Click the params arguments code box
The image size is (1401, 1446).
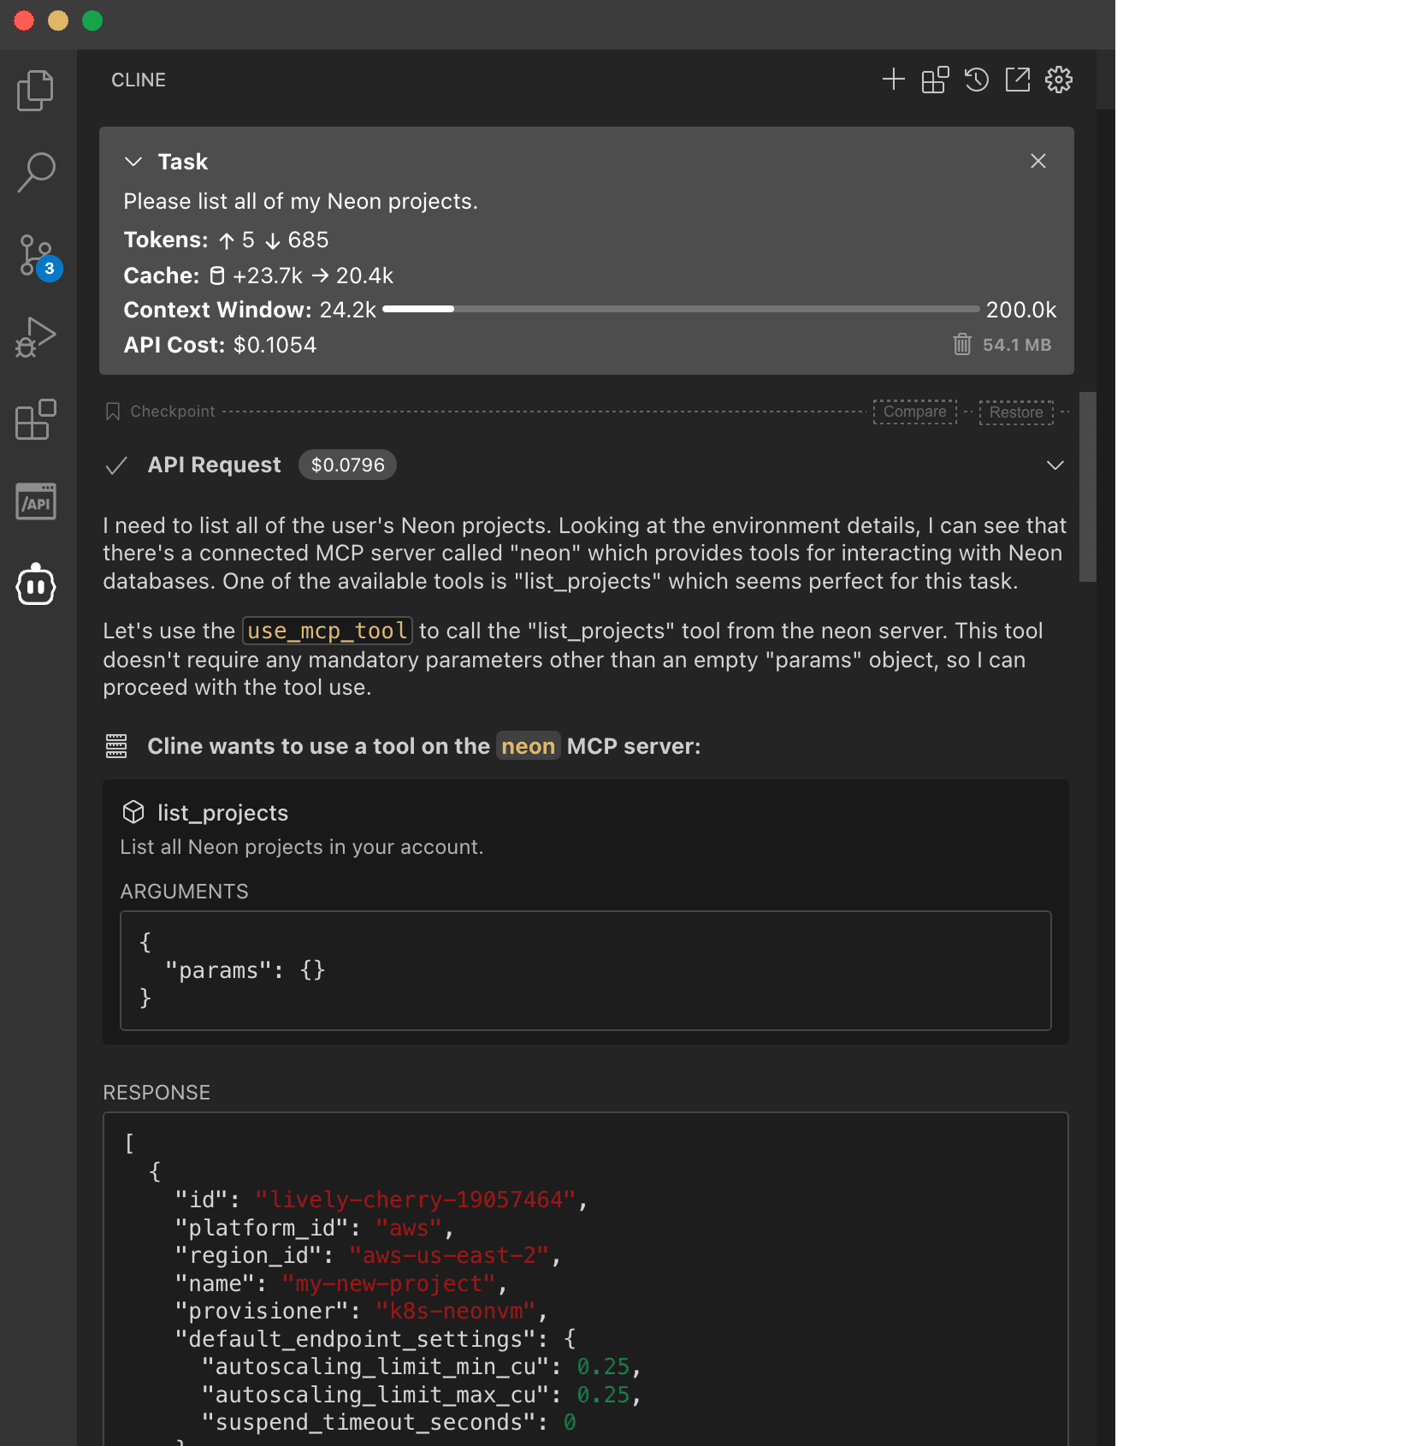pyautogui.click(x=584, y=971)
